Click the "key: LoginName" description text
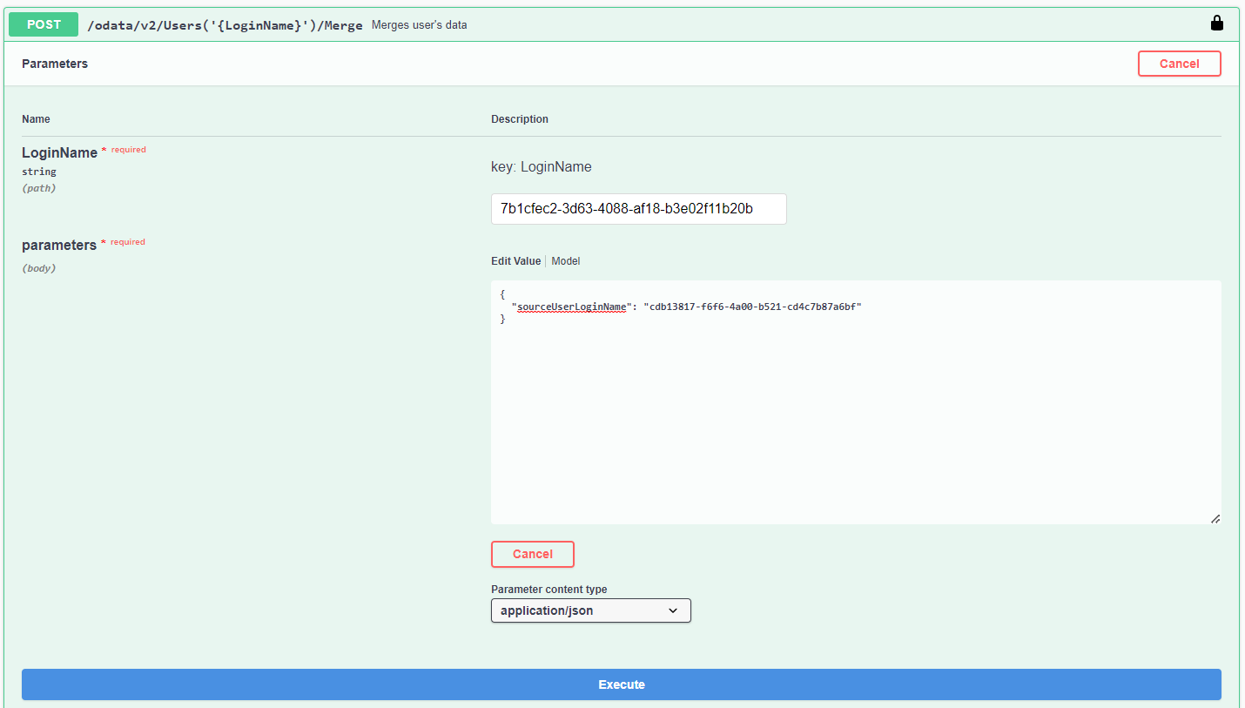 541,166
